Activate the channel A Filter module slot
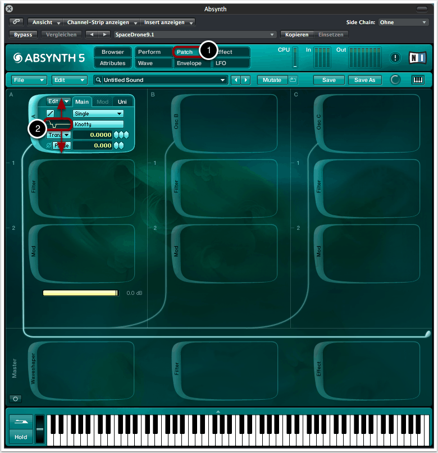 [82, 188]
